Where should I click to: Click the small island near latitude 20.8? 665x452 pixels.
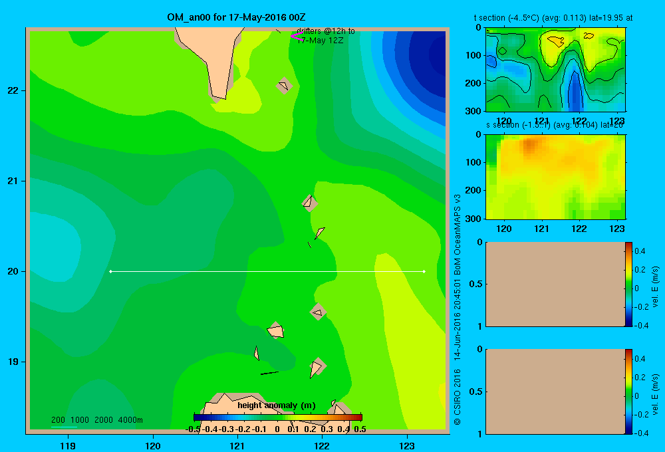click(x=309, y=203)
